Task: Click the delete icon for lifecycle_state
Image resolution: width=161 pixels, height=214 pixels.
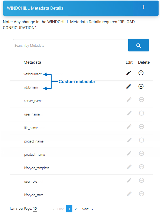Action: (142, 194)
